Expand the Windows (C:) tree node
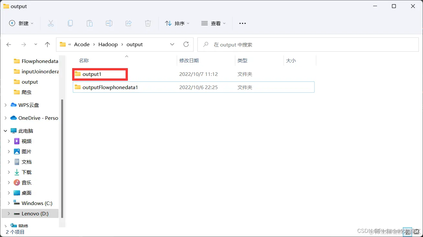 coord(9,203)
